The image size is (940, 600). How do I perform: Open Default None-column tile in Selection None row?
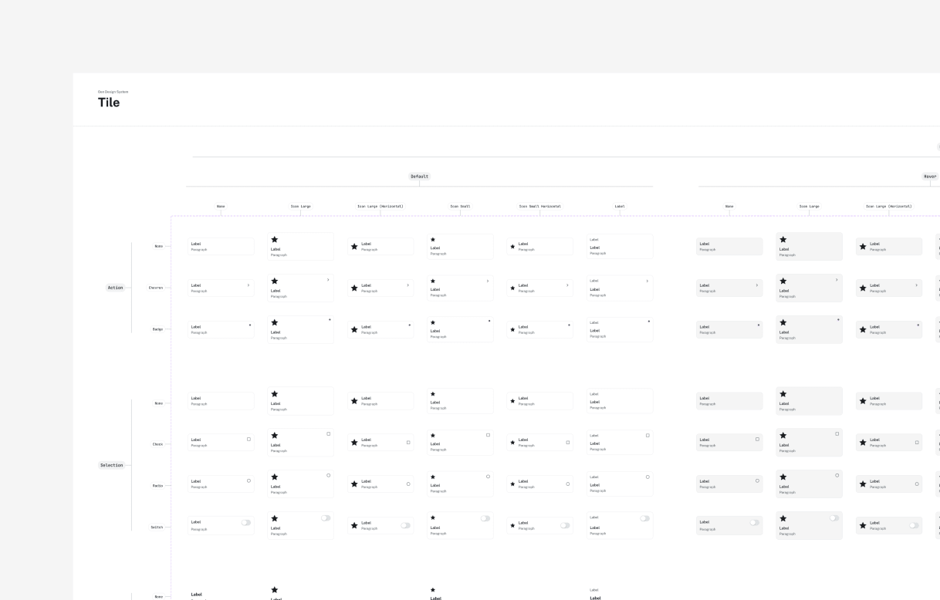click(221, 401)
